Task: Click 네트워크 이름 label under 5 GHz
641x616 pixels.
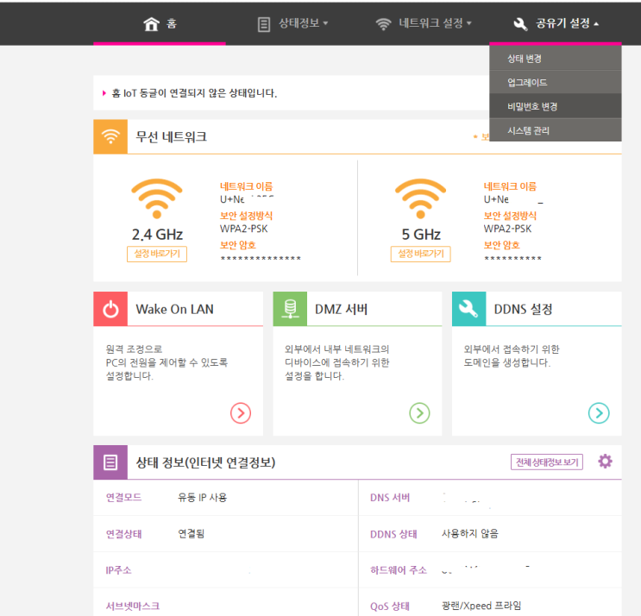Action: coord(510,186)
